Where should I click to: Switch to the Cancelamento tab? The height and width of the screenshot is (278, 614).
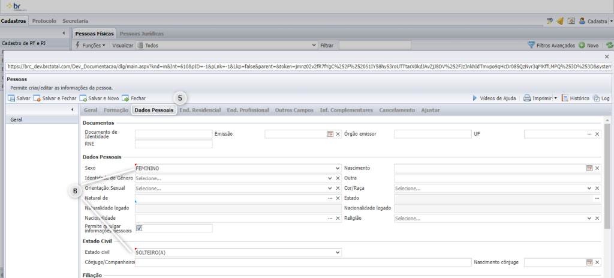pos(397,110)
